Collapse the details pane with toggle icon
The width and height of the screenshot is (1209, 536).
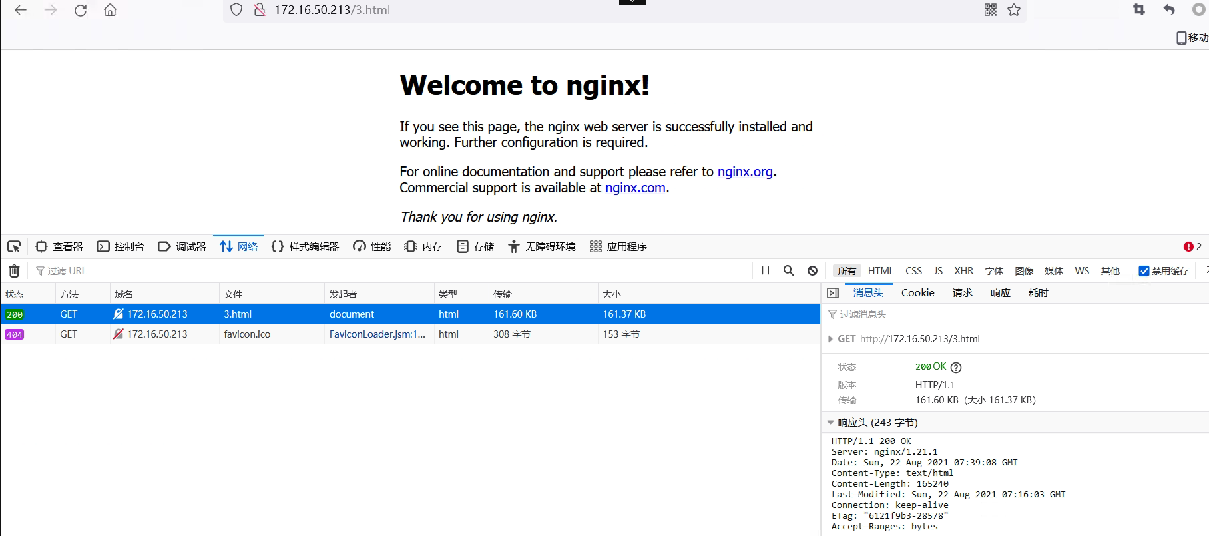[833, 293]
